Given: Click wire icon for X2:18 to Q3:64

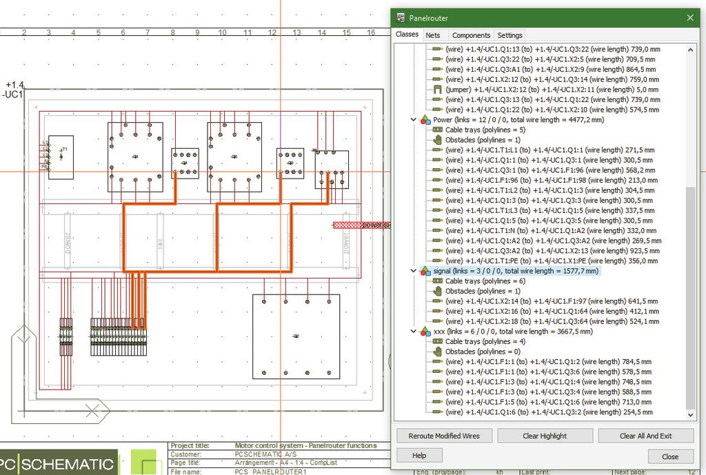Looking at the screenshot, I should point(437,321).
